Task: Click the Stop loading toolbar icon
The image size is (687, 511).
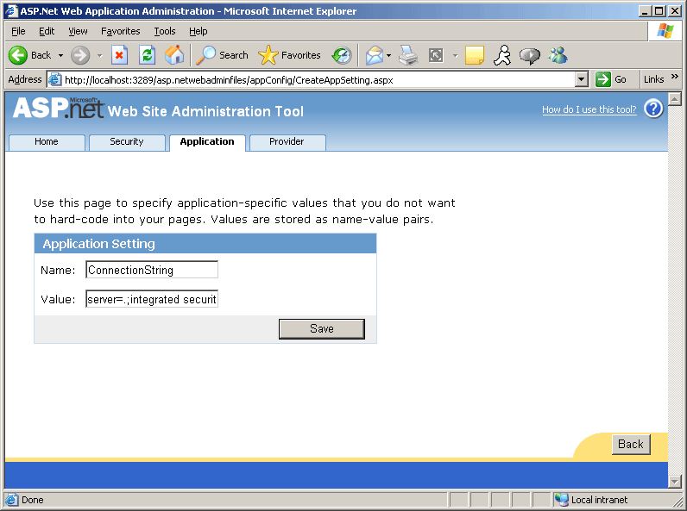Action: (120, 55)
